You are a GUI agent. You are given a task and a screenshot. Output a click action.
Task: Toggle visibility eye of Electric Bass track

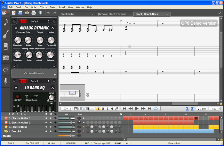(x=55, y=127)
